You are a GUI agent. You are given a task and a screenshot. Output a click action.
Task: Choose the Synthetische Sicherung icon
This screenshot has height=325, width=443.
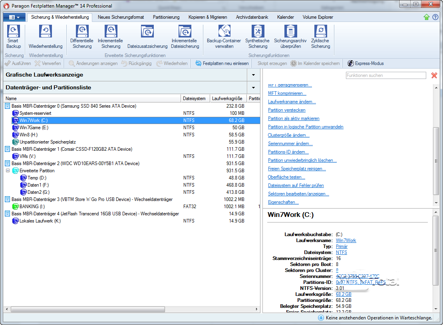(258, 32)
